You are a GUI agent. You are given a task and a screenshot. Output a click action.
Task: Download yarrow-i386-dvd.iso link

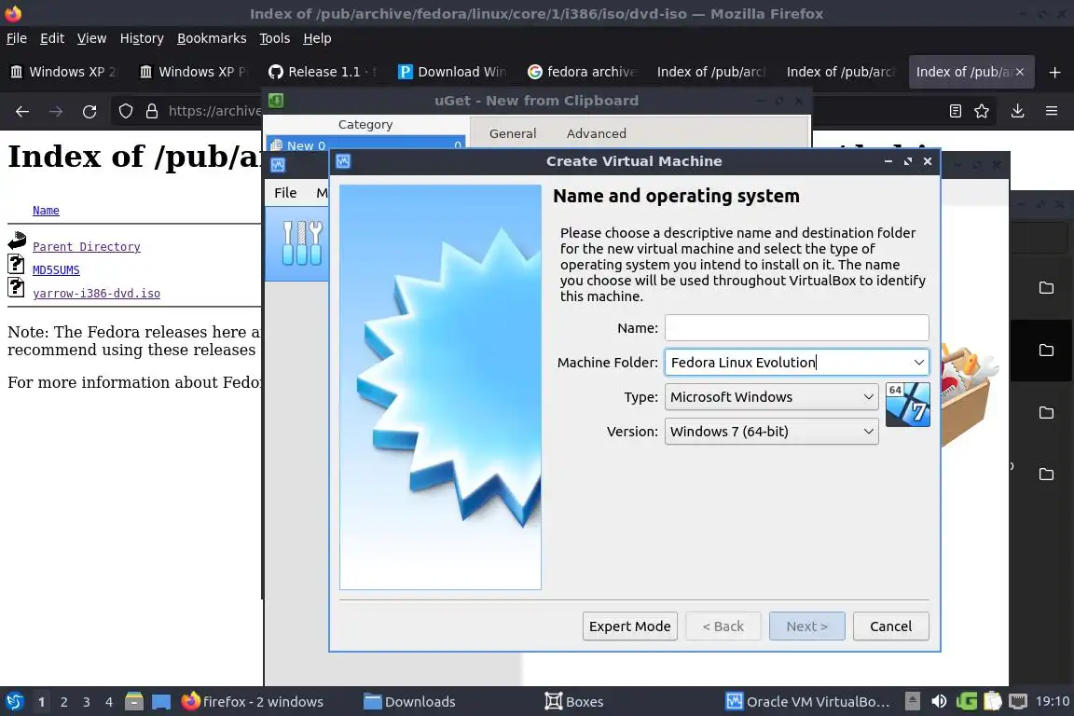click(97, 294)
